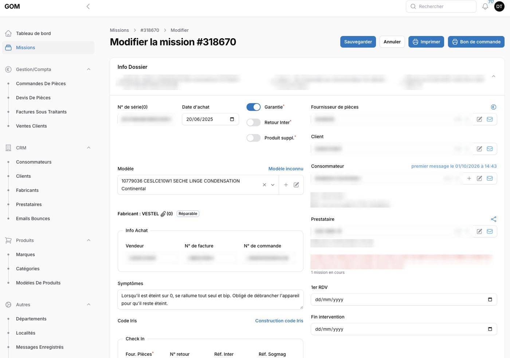Open Commandes De Pièces page

point(41,83)
